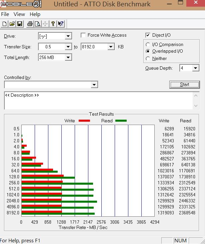This screenshot has width=205, height=244.
Task: Click the 8192.0 transfer size row label
Action: click(x=13, y=213)
